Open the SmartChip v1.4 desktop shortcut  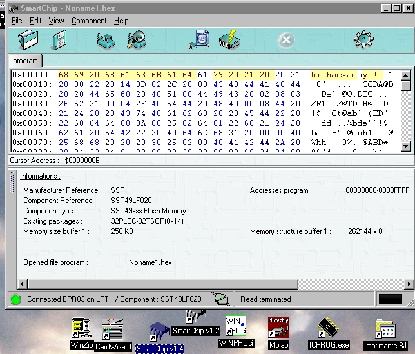pyautogui.click(x=160, y=338)
